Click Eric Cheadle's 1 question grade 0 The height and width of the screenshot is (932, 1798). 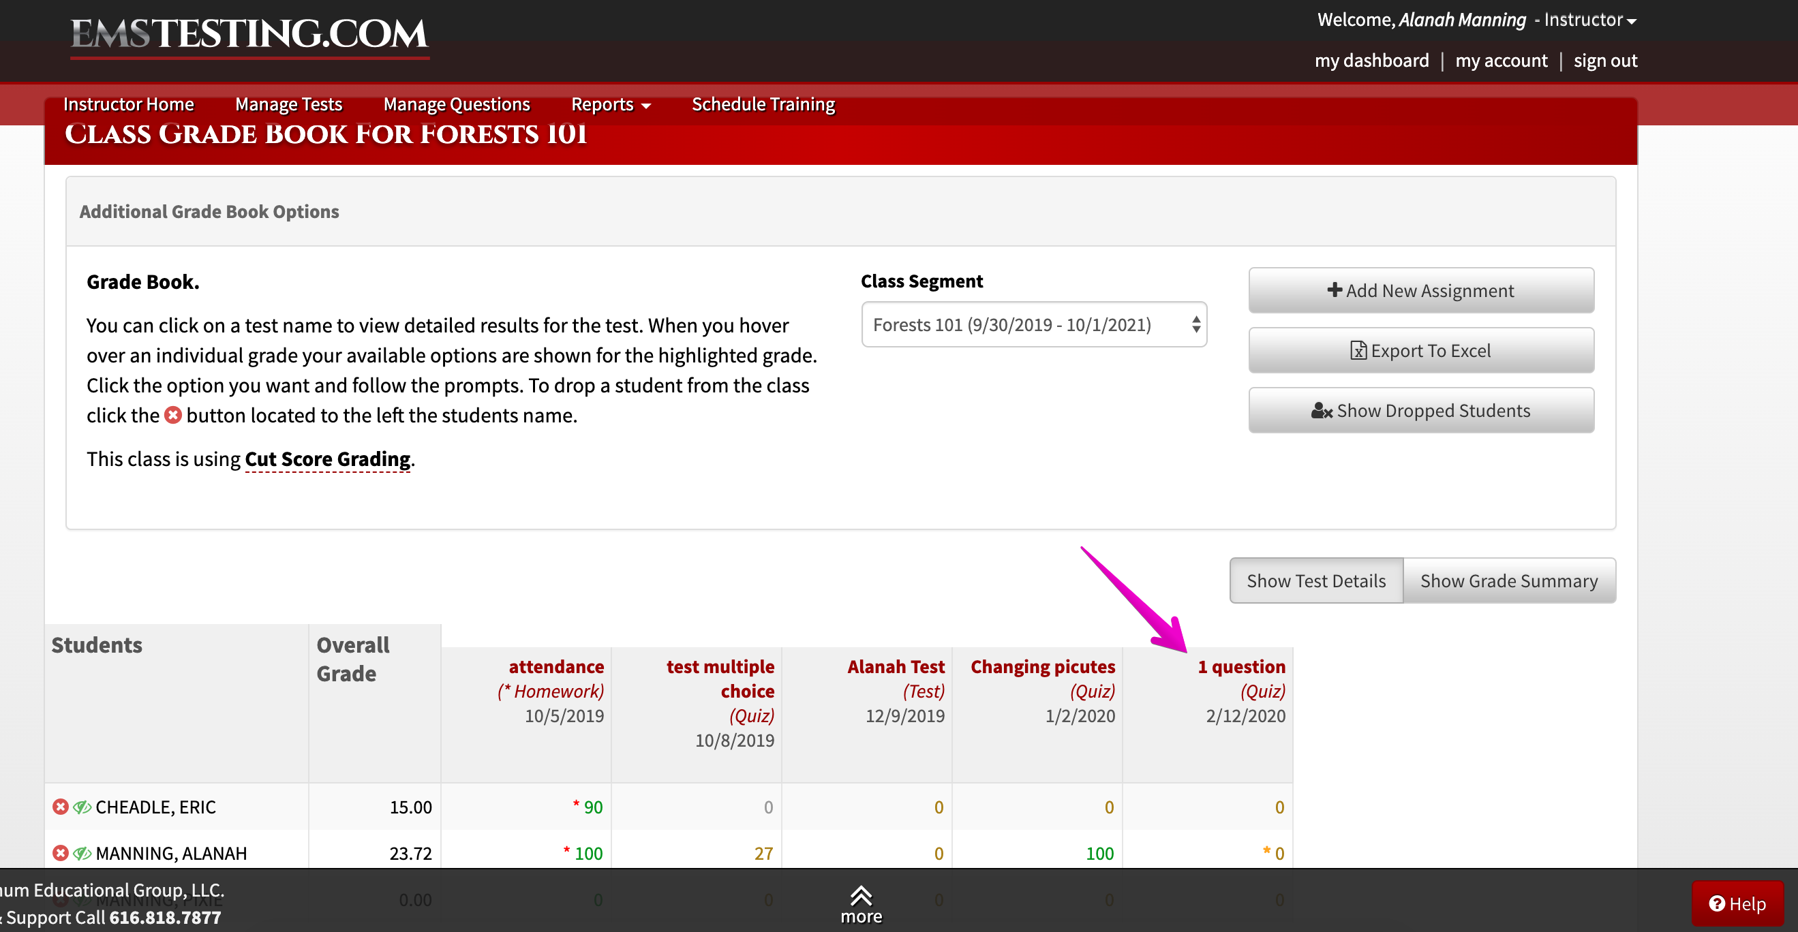point(1279,807)
